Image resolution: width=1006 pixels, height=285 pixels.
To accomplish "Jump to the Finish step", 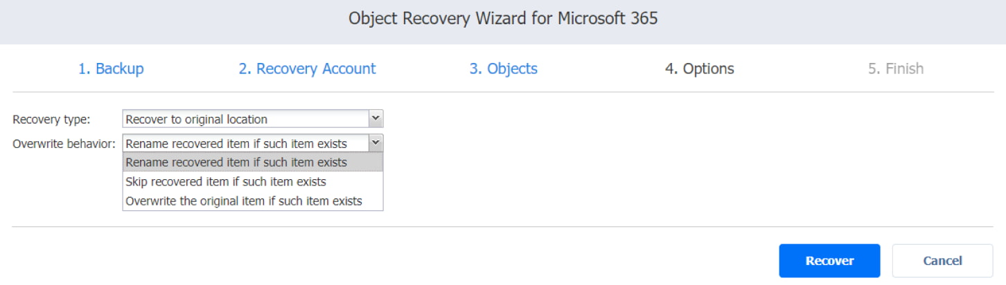I will click(x=895, y=69).
